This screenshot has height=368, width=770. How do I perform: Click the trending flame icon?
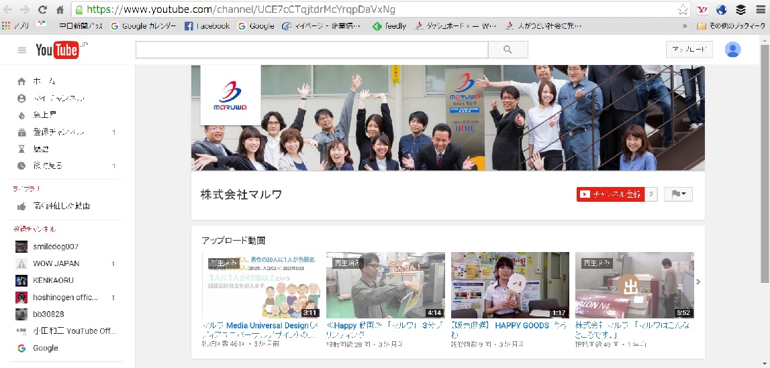21,116
